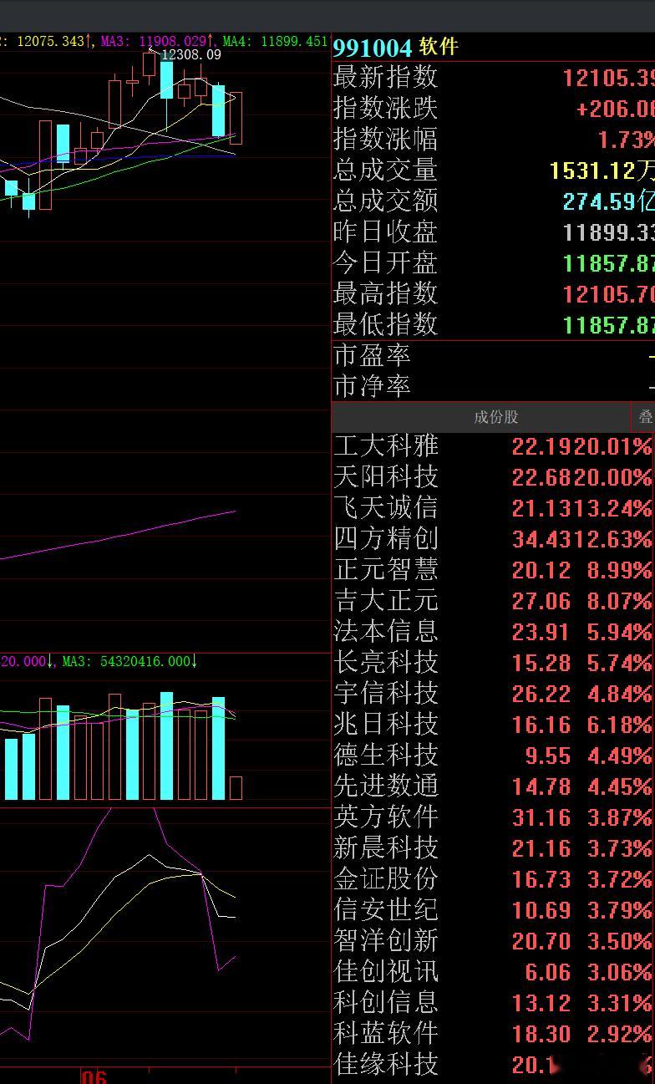This screenshot has width=655, height=1084.
Task: Click the last candlestick on price chart
Action: pyautogui.click(x=236, y=118)
